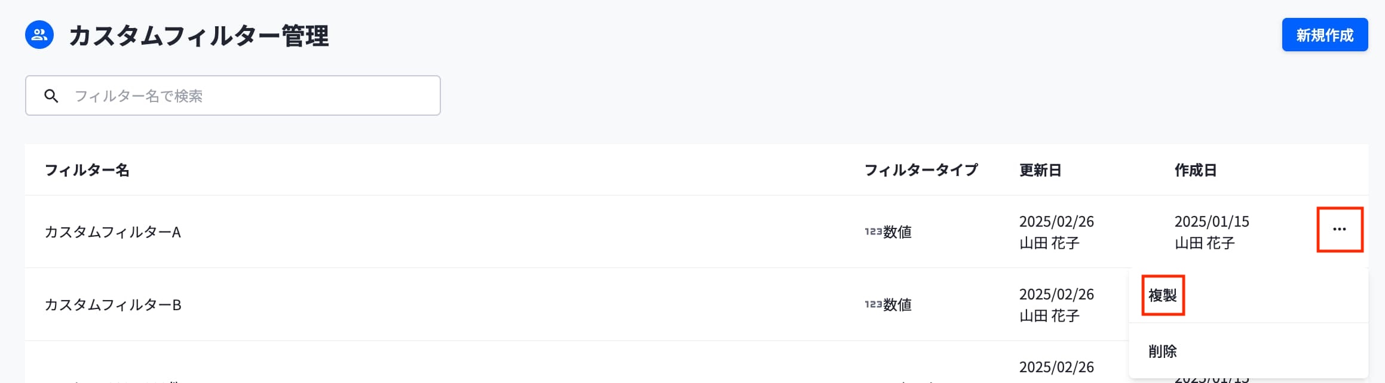1385x383 pixels.
Task: Click the フィルタータイプ column header
Action: tap(921, 171)
